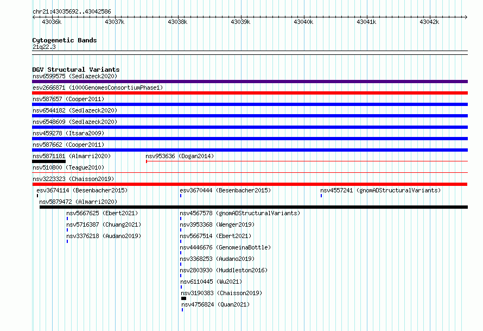This screenshot has width=483, height=331.
Task: Click the 43041k ruler position
Action: [x=366, y=22]
